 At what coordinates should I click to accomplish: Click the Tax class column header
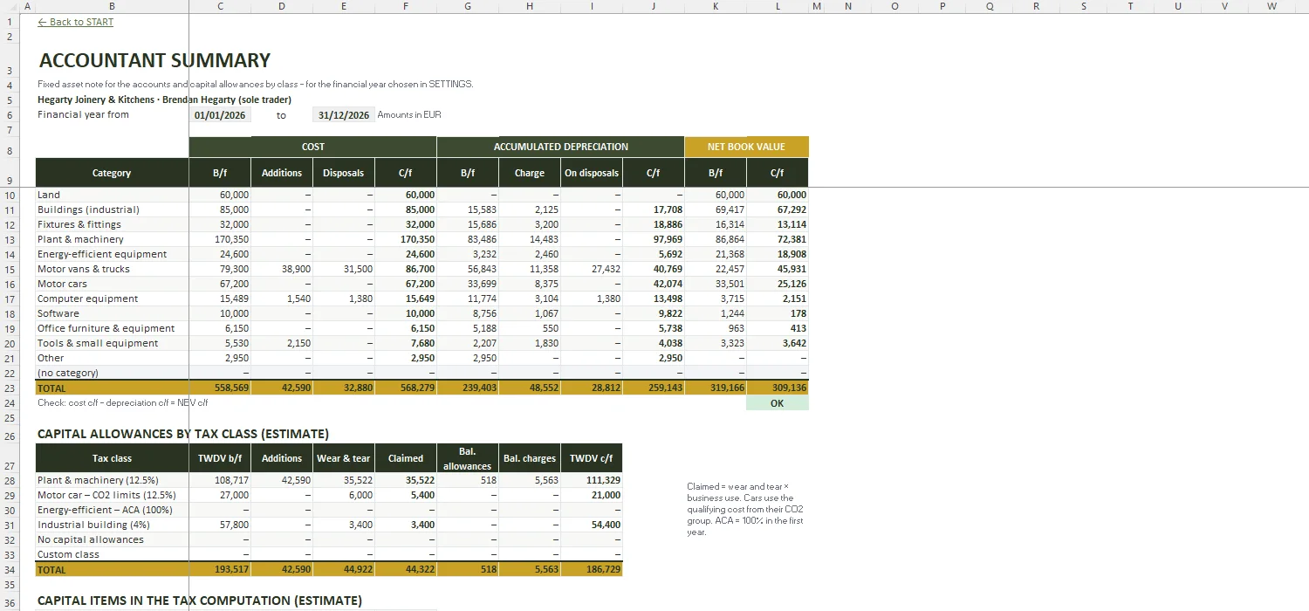[x=112, y=458]
